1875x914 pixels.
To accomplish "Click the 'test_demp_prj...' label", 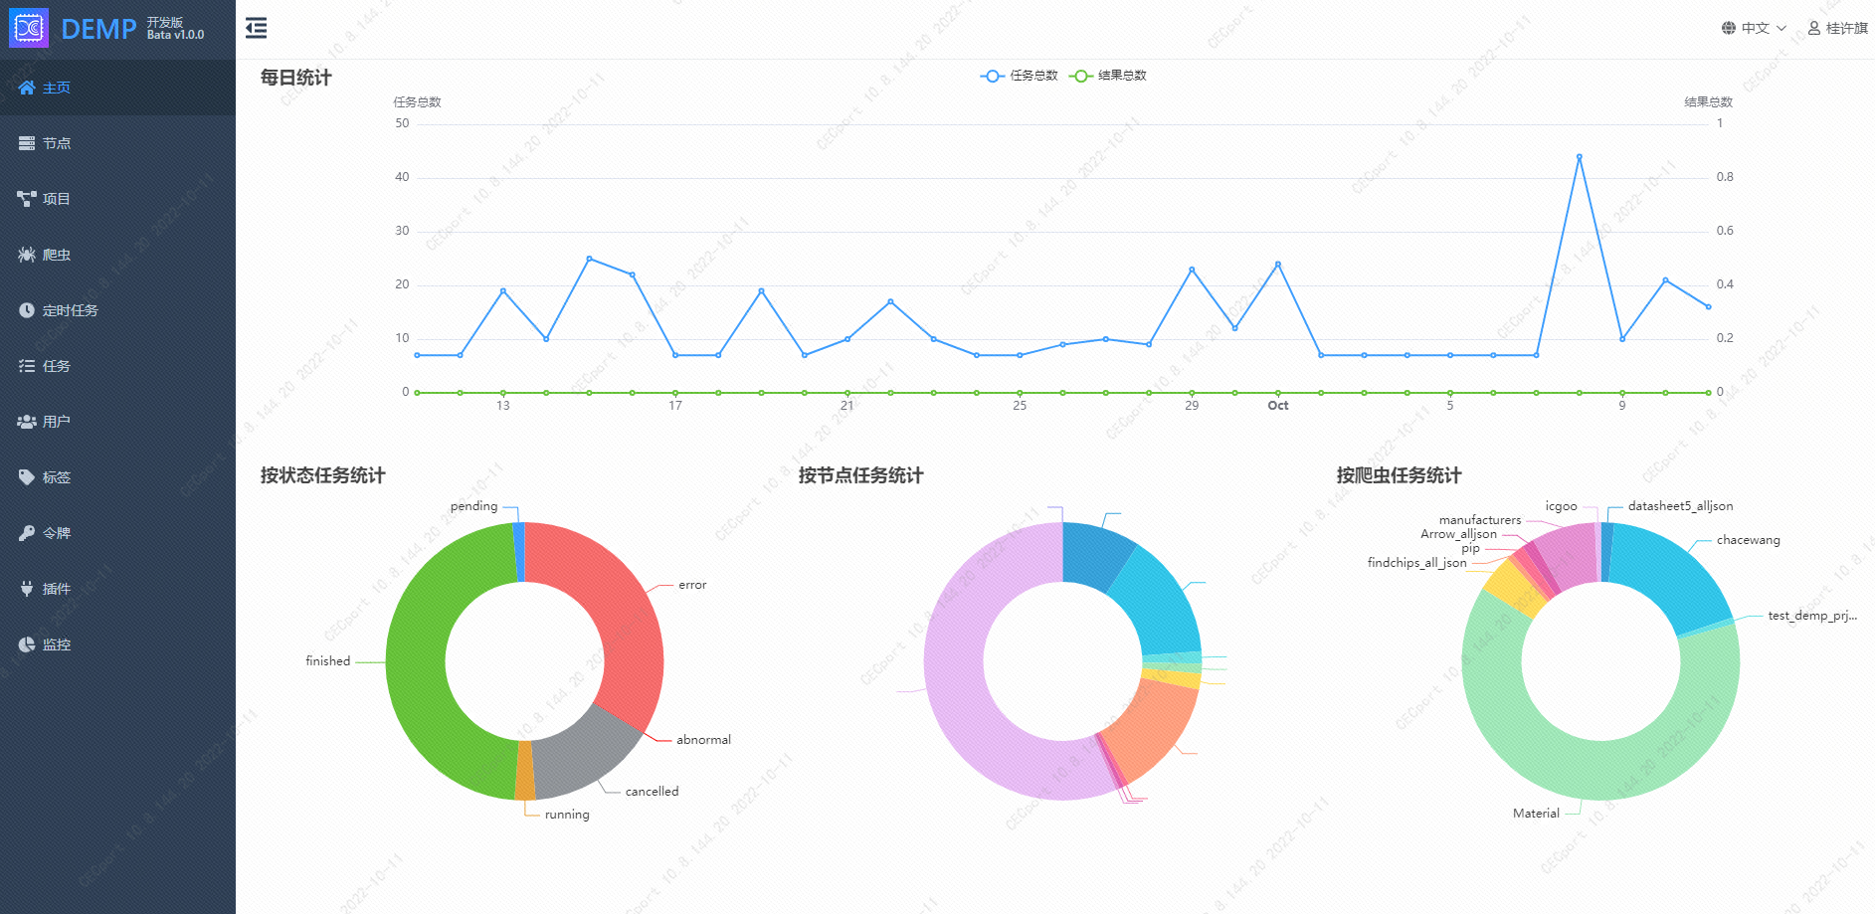I will tap(1812, 616).
